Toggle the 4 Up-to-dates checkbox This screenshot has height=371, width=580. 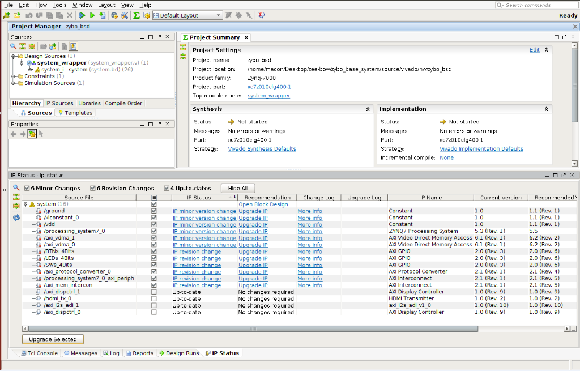point(167,188)
